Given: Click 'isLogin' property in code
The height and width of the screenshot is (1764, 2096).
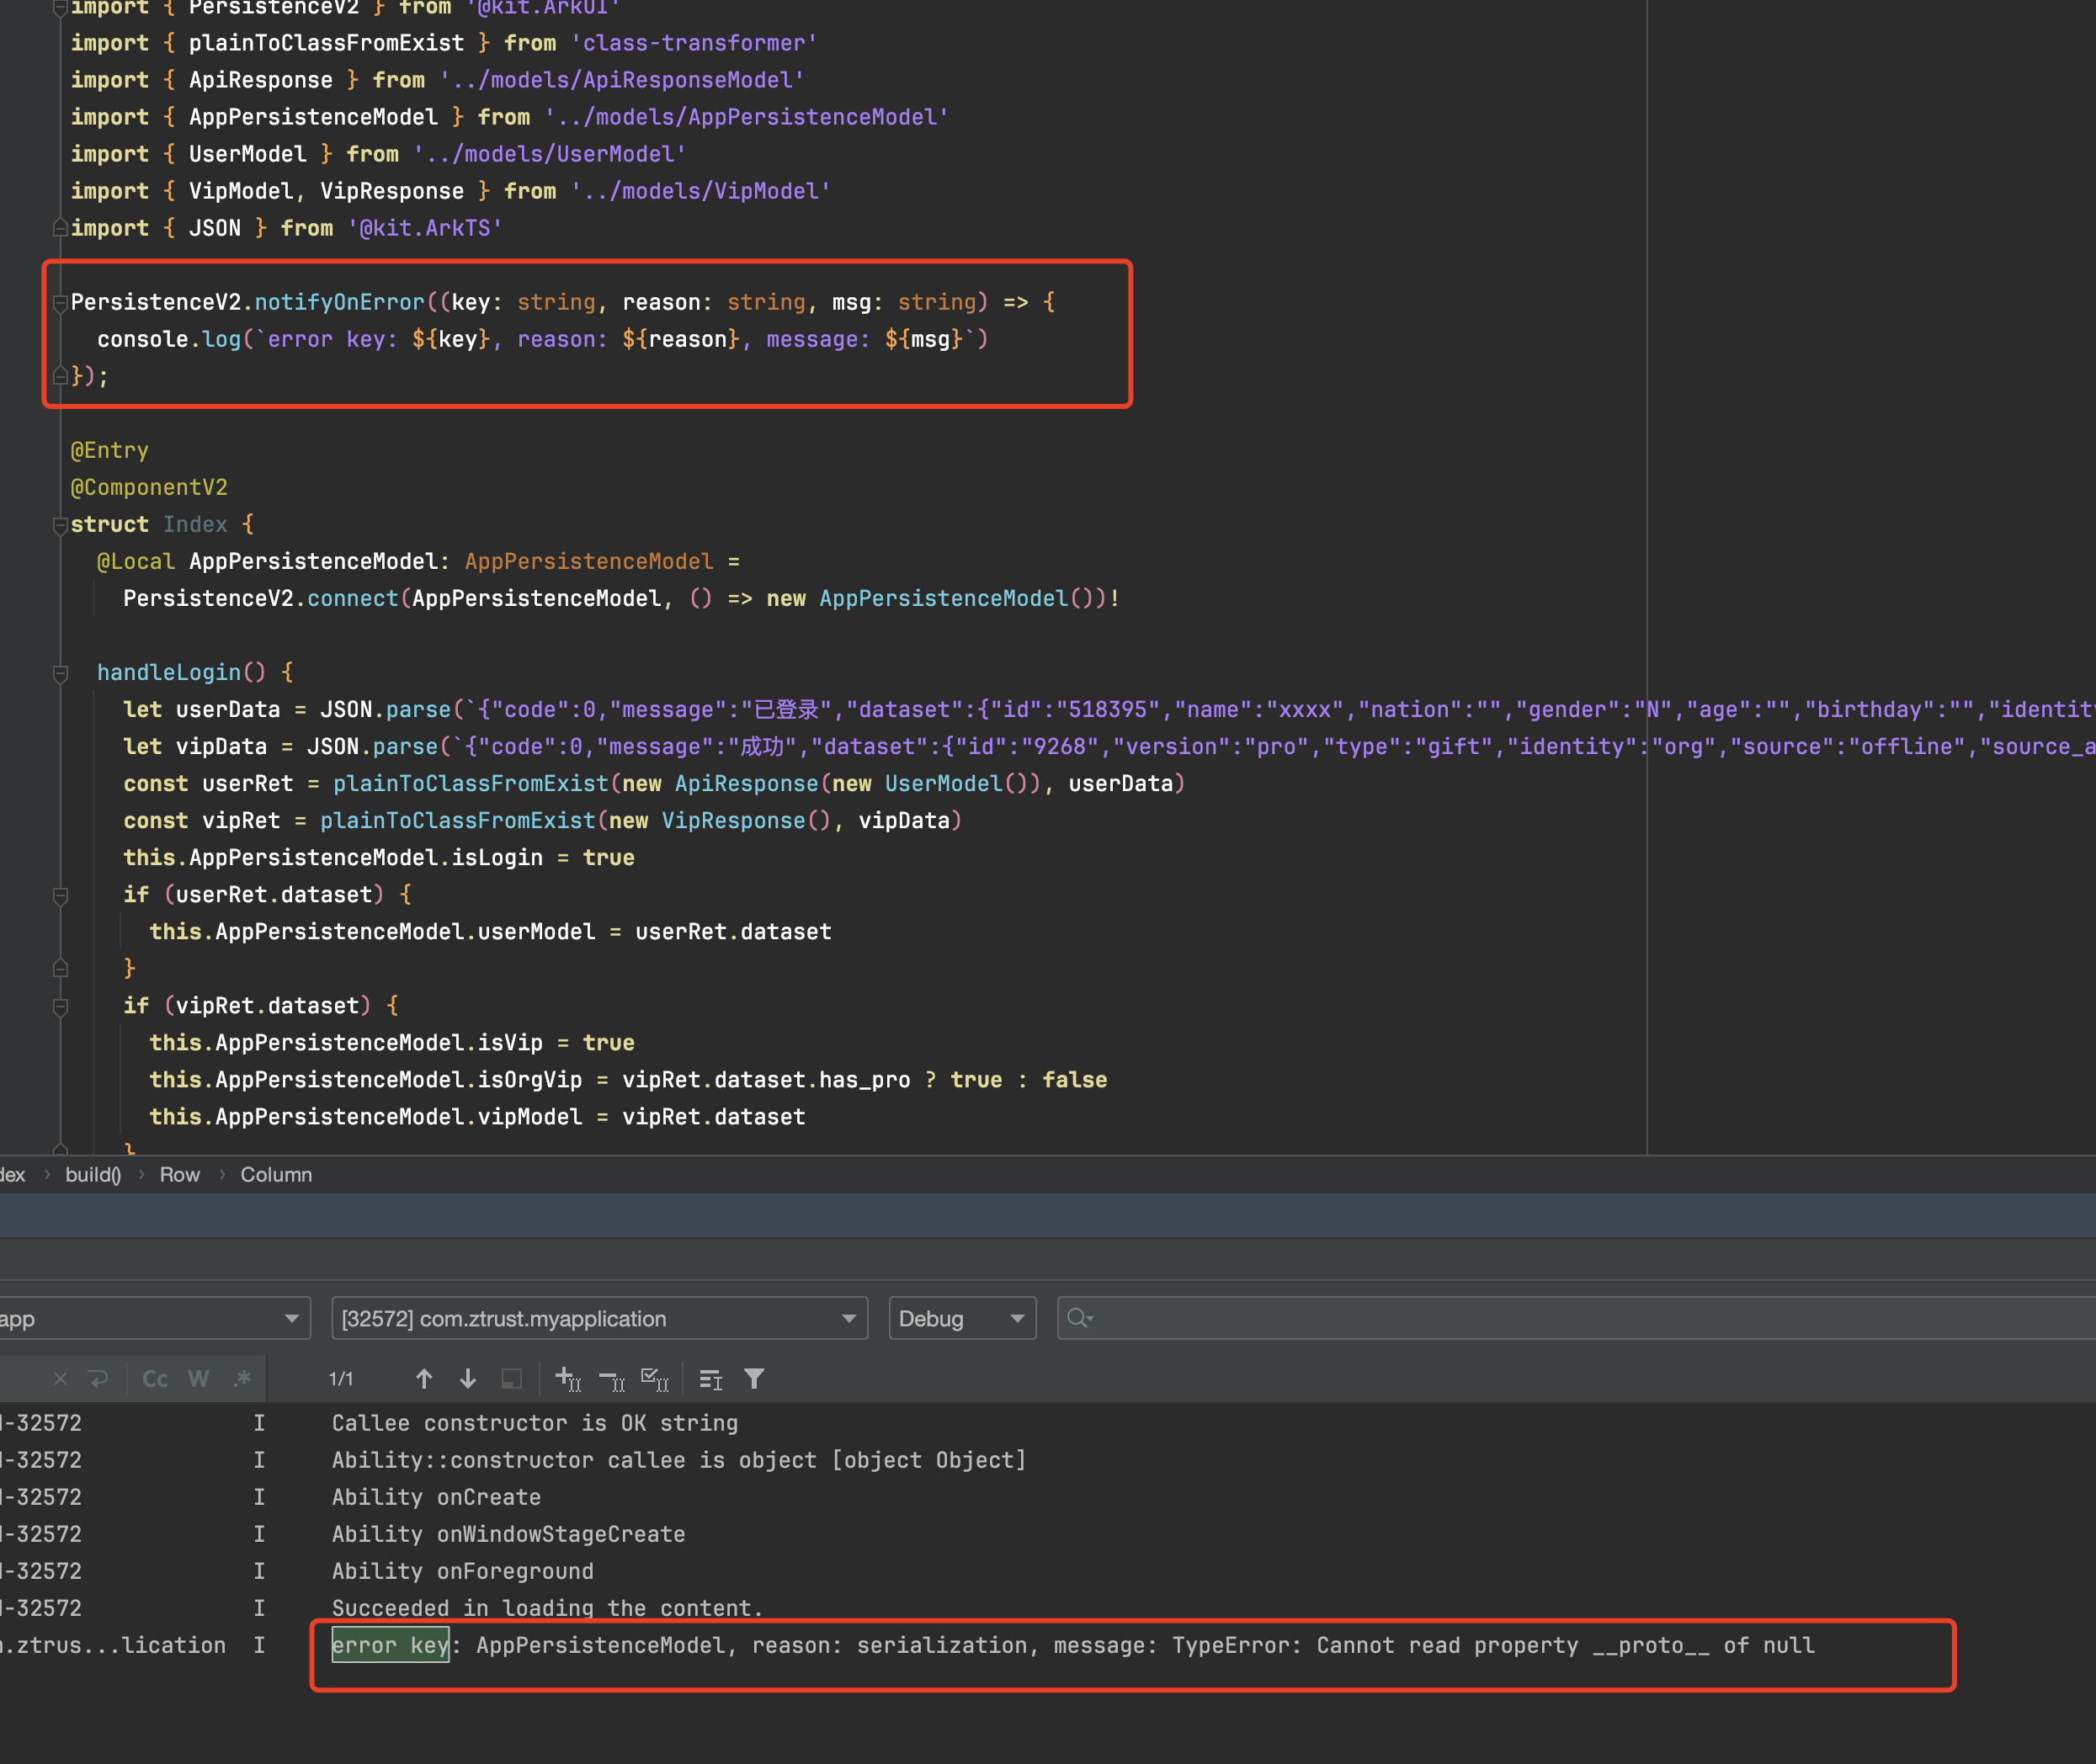Looking at the screenshot, I should coord(497,857).
